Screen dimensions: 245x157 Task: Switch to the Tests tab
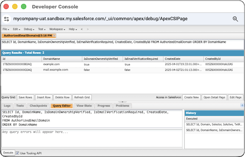pos(20,106)
